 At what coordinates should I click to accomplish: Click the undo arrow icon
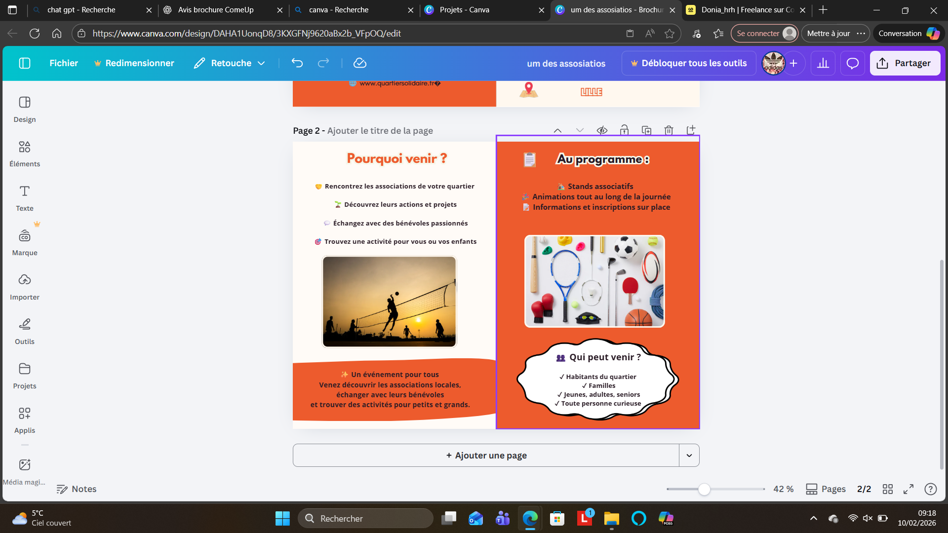[297, 63]
